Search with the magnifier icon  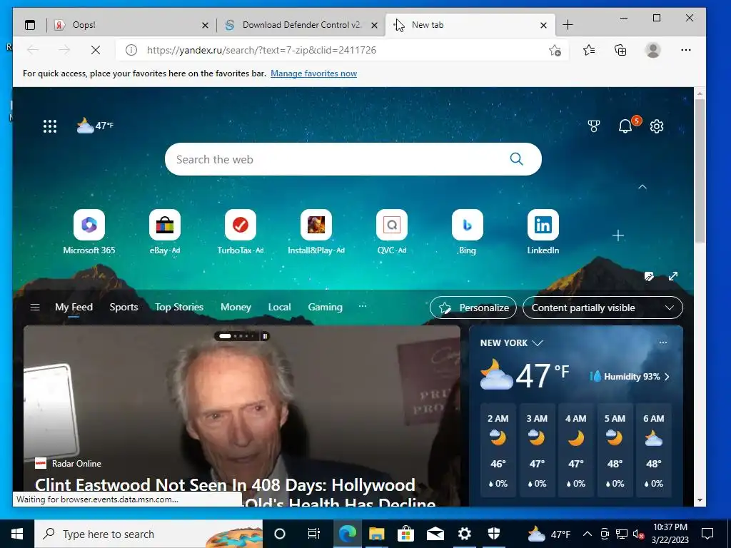pos(516,159)
